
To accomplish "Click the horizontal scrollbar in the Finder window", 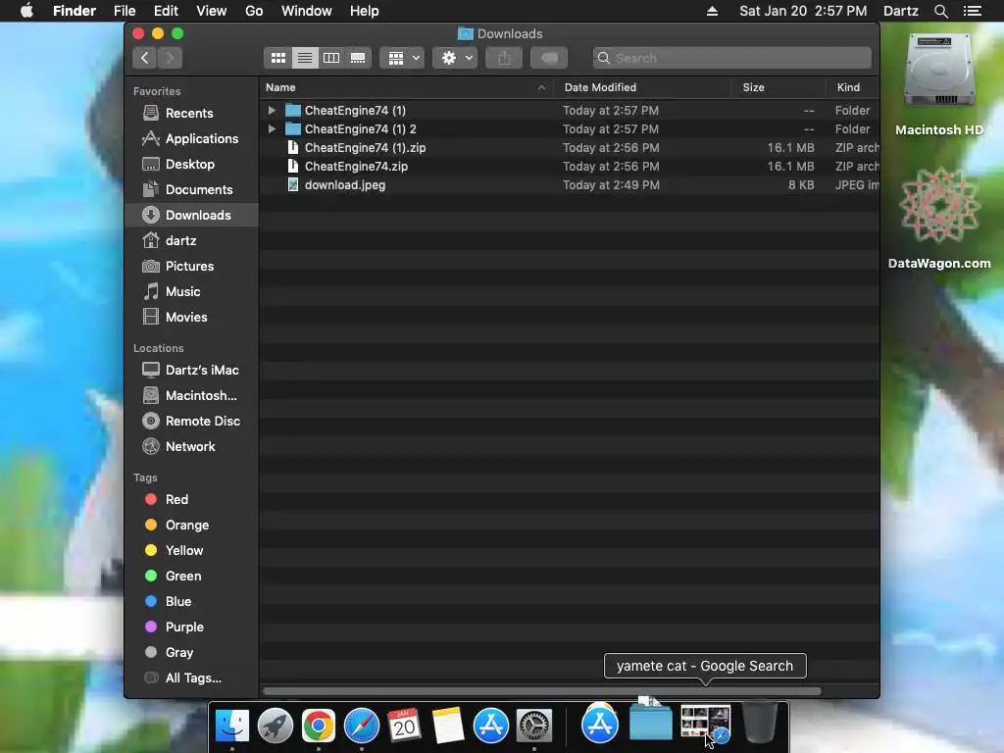I will tap(541, 691).
